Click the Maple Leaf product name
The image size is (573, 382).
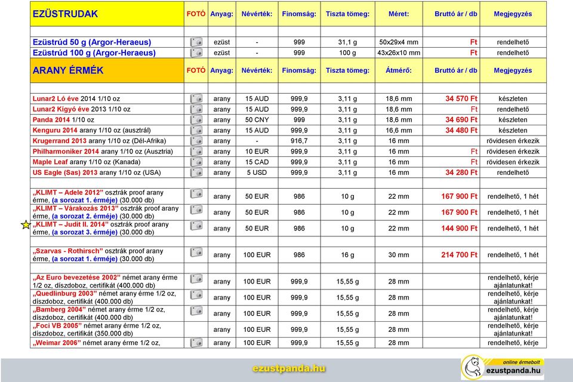[50, 162]
